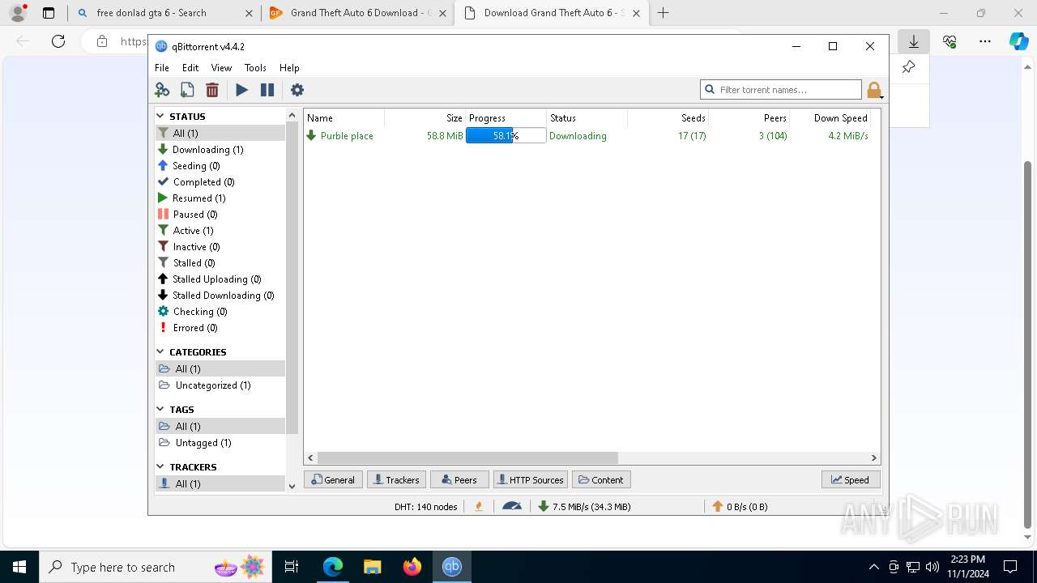Filter by Stalled Downloading status

tap(220, 295)
